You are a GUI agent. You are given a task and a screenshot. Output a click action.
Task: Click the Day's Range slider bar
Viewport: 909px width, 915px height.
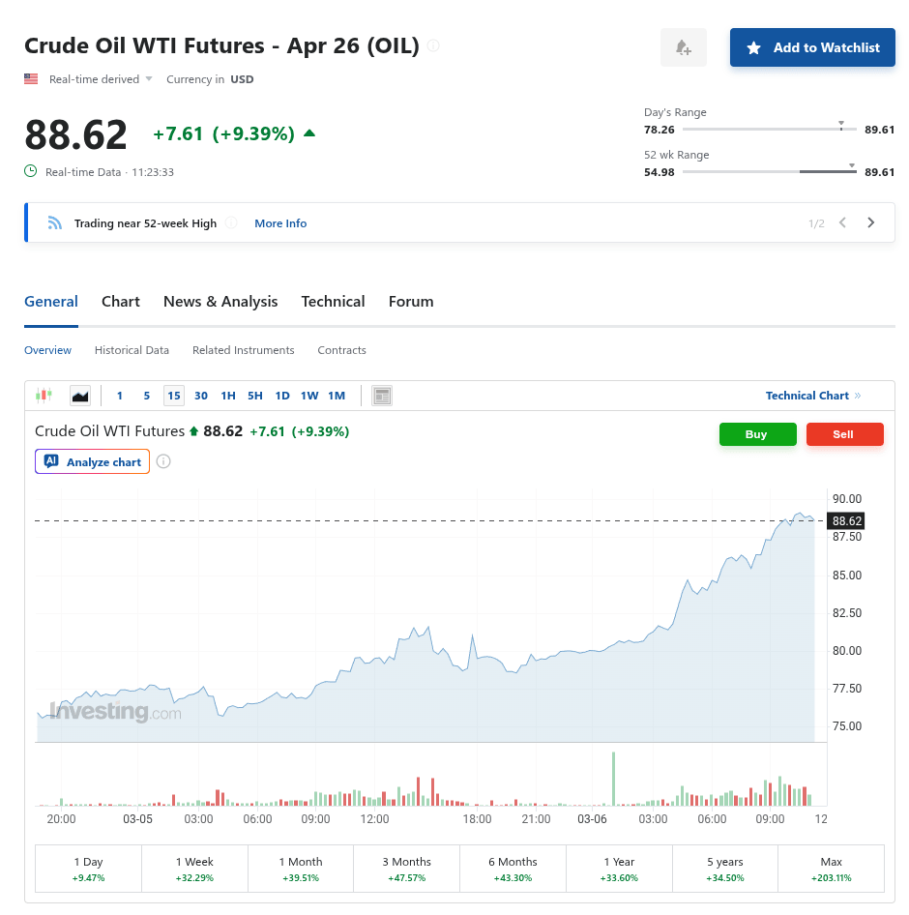[770, 129]
